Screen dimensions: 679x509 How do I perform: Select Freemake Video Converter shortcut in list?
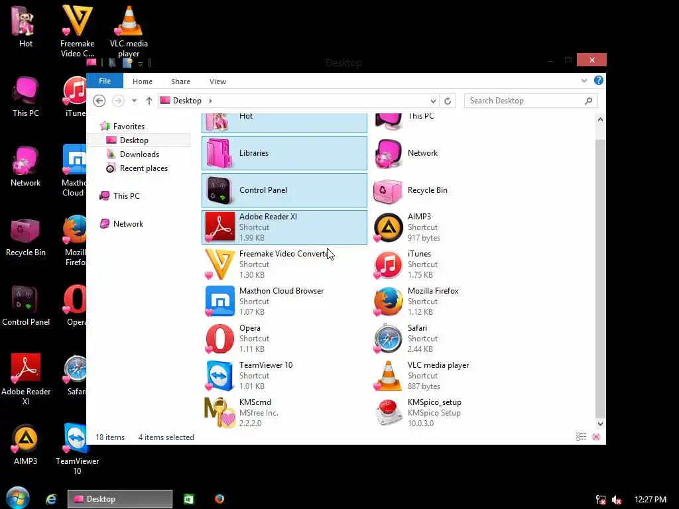[284, 264]
